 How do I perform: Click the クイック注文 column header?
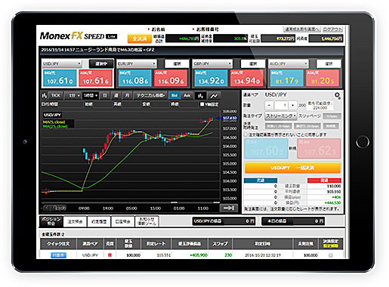click(x=58, y=244)
